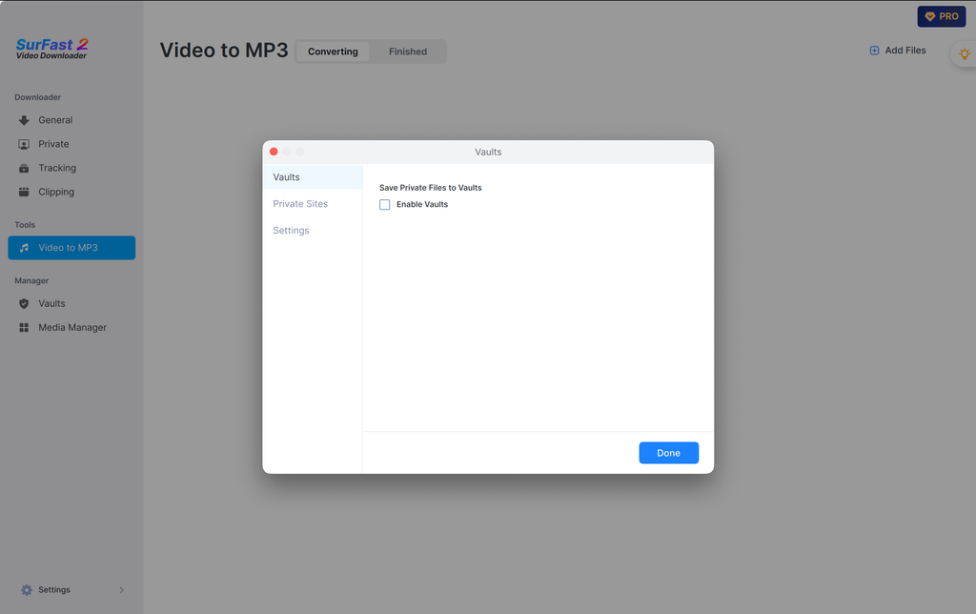The image size is (976, 614).
Task: Open Clipping label in sidebar
Action: (x=56, y=192)
